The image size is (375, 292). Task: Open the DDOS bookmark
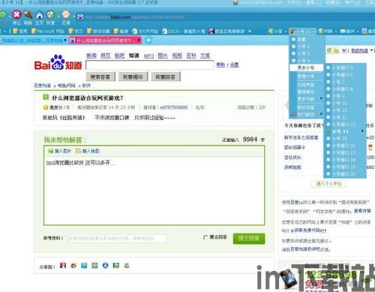point(184,32)
